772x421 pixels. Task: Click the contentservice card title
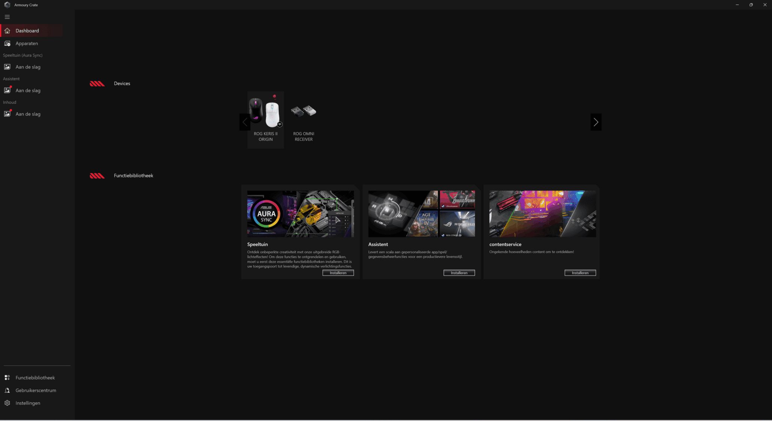505,244
